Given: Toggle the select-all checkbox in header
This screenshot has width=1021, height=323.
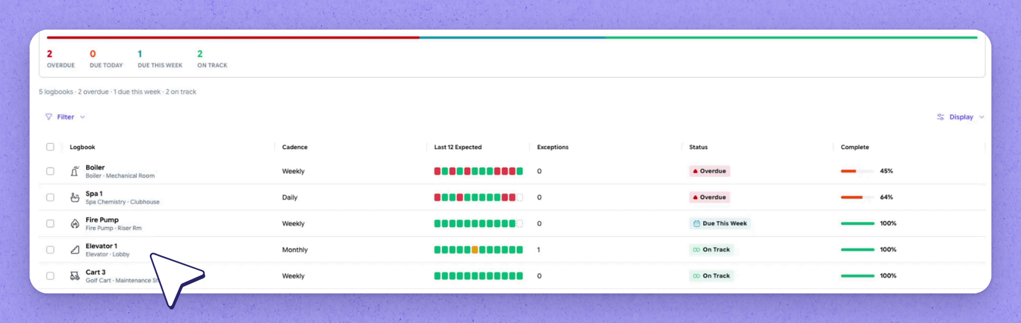Looking at the screenshot, I should coord(51,147).
